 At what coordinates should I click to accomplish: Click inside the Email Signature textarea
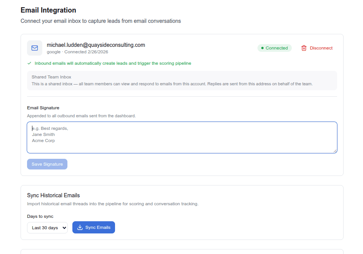click(x=182, y=137)
